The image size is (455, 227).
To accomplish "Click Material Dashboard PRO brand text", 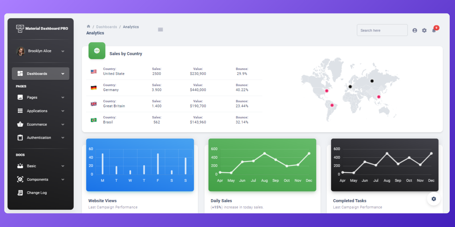I will (47, 29).
